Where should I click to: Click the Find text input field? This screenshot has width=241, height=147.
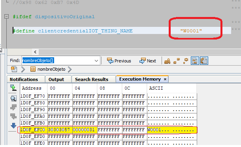point(58,60)
